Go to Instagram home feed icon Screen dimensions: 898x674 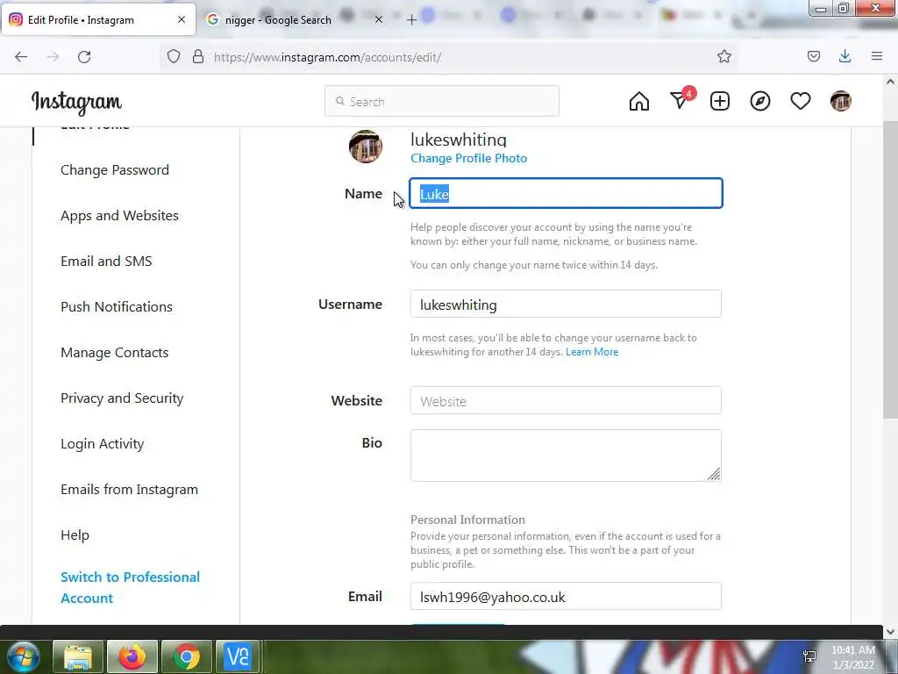[x=639, y=102]
